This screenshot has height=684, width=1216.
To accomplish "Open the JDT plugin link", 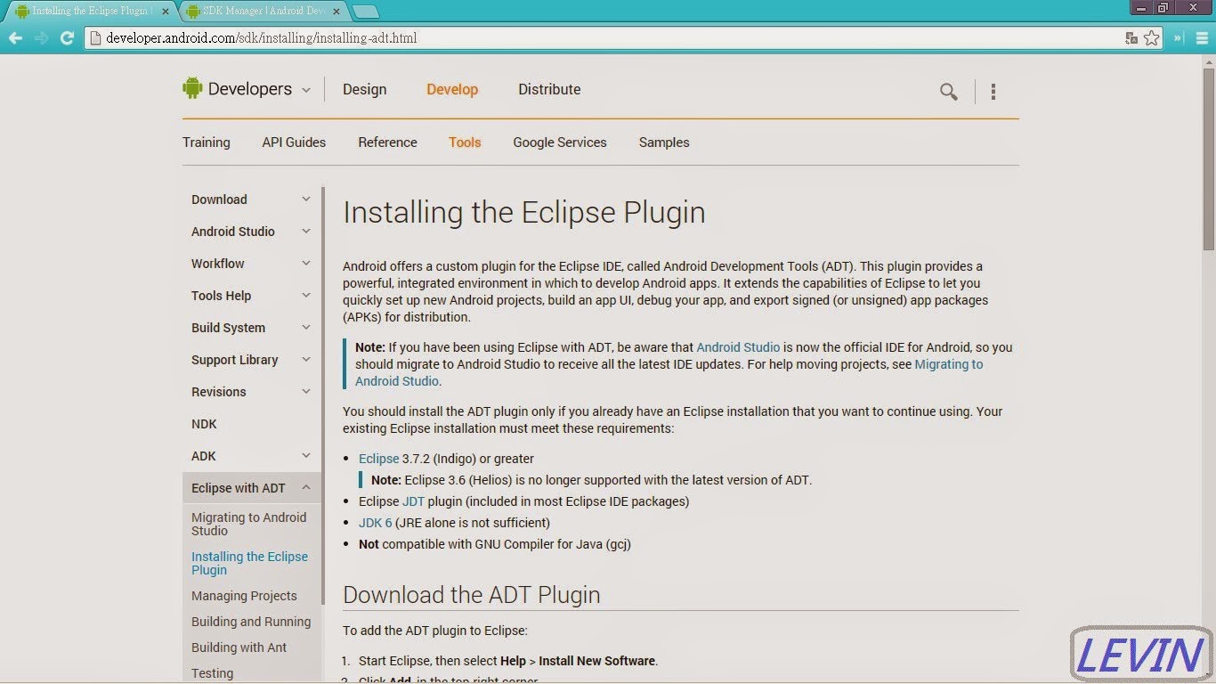I will point(414,501).
